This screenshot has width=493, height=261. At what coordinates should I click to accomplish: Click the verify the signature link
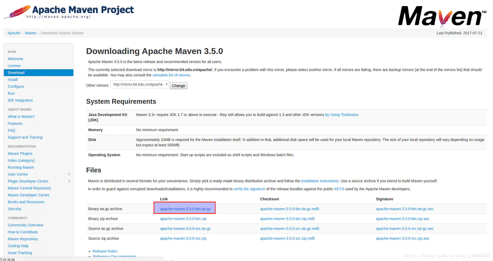point(249,189)
